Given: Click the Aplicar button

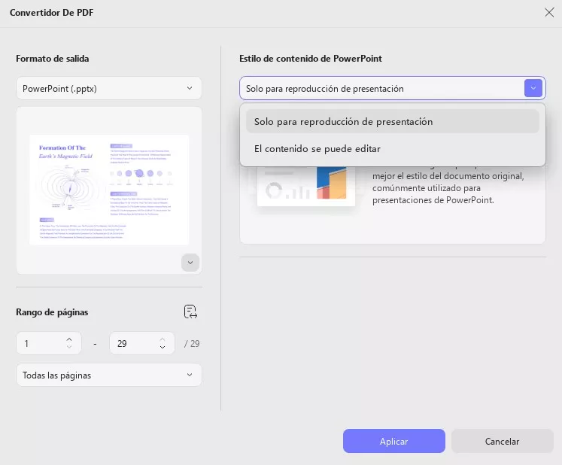Looking at the screenshot, I should click(394, 441).
